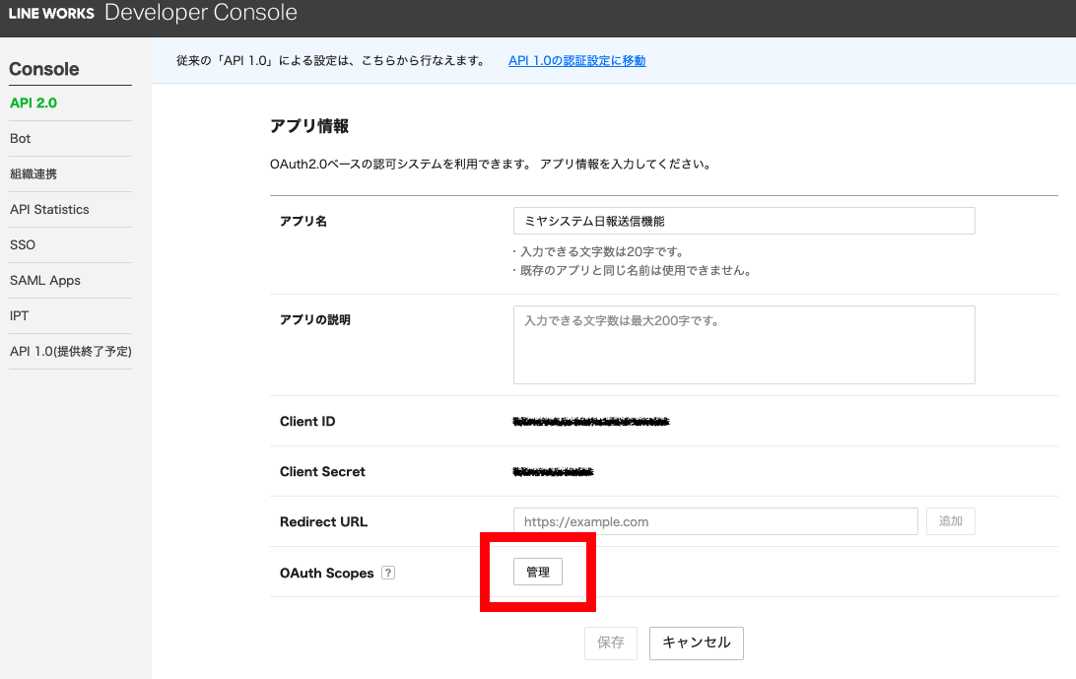
Task: Go to Bot in the sidebar
Action: click(21, 139)
